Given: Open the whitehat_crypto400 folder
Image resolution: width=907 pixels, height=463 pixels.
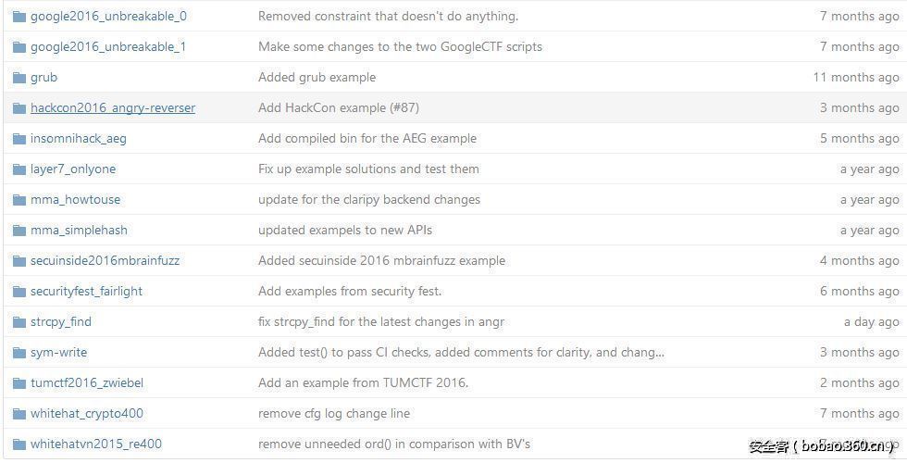Looking at the screenshot, I should [86, 414].
